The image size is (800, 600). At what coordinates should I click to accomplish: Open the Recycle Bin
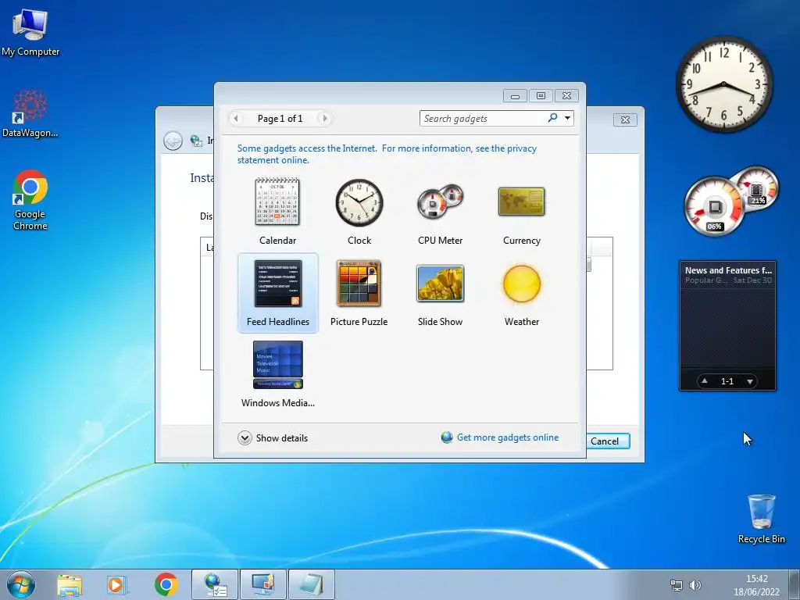tap(761, 519)
